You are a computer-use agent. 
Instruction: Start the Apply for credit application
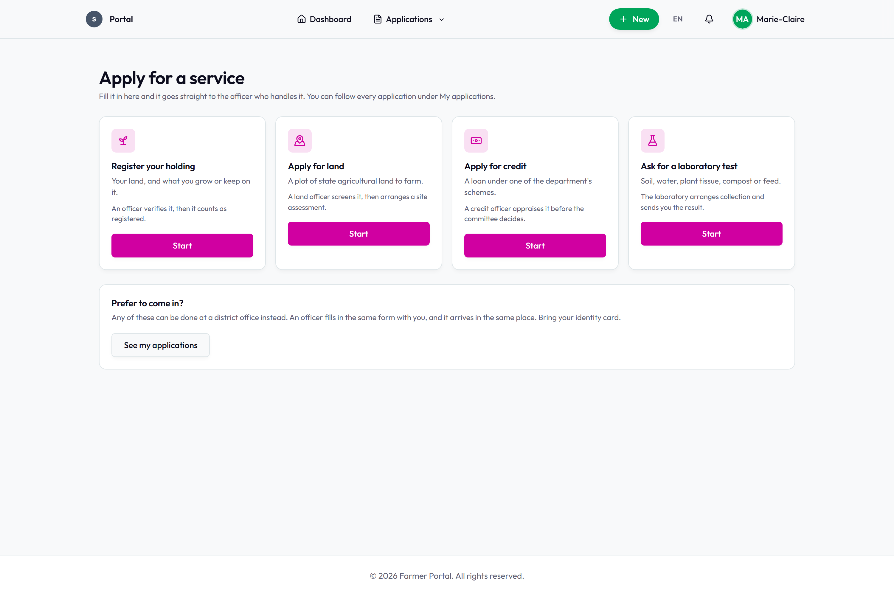[x=535, y=246]
